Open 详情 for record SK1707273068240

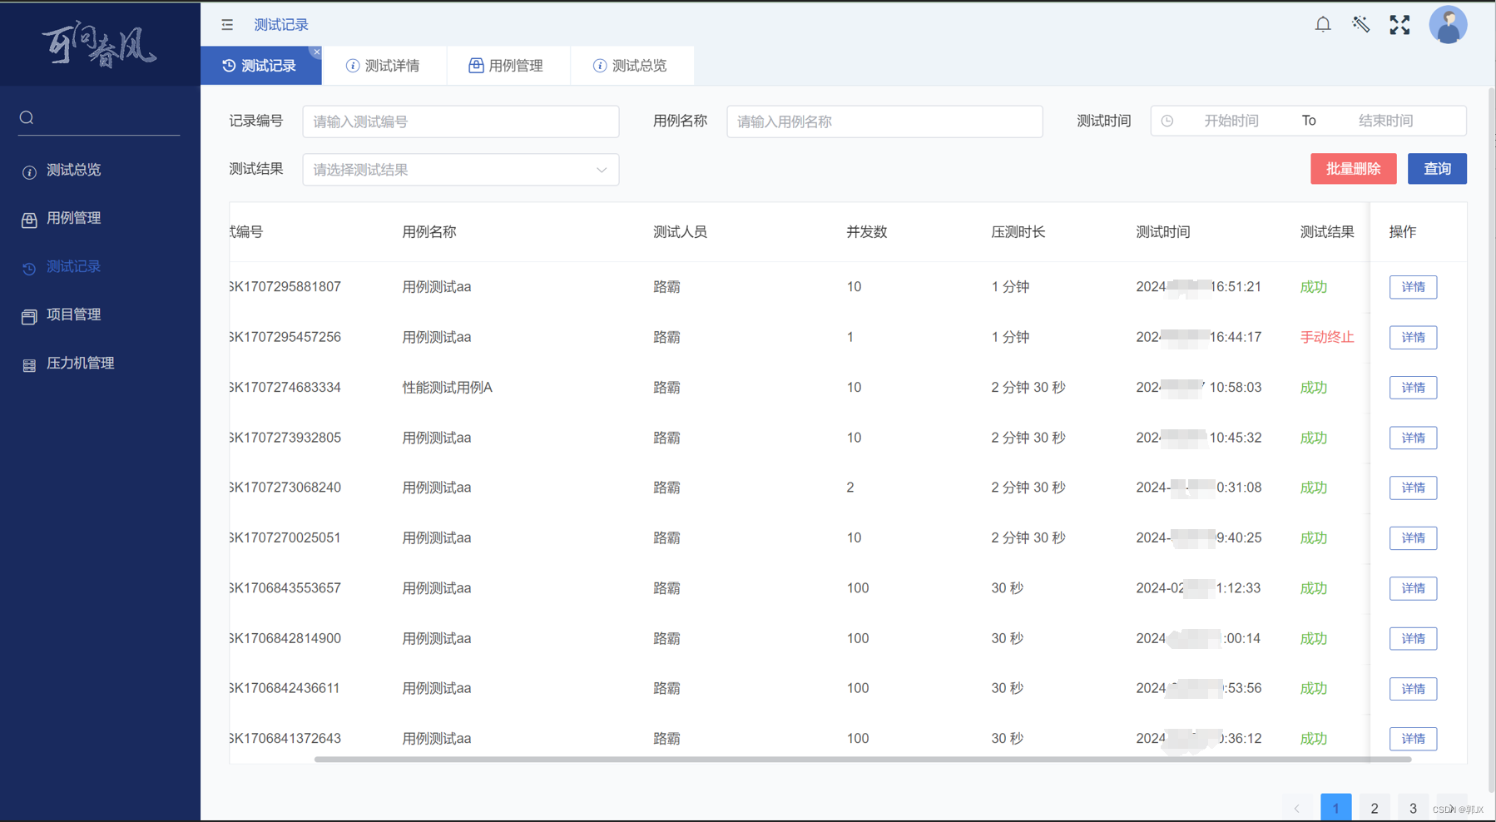(x=1413, y=488)
